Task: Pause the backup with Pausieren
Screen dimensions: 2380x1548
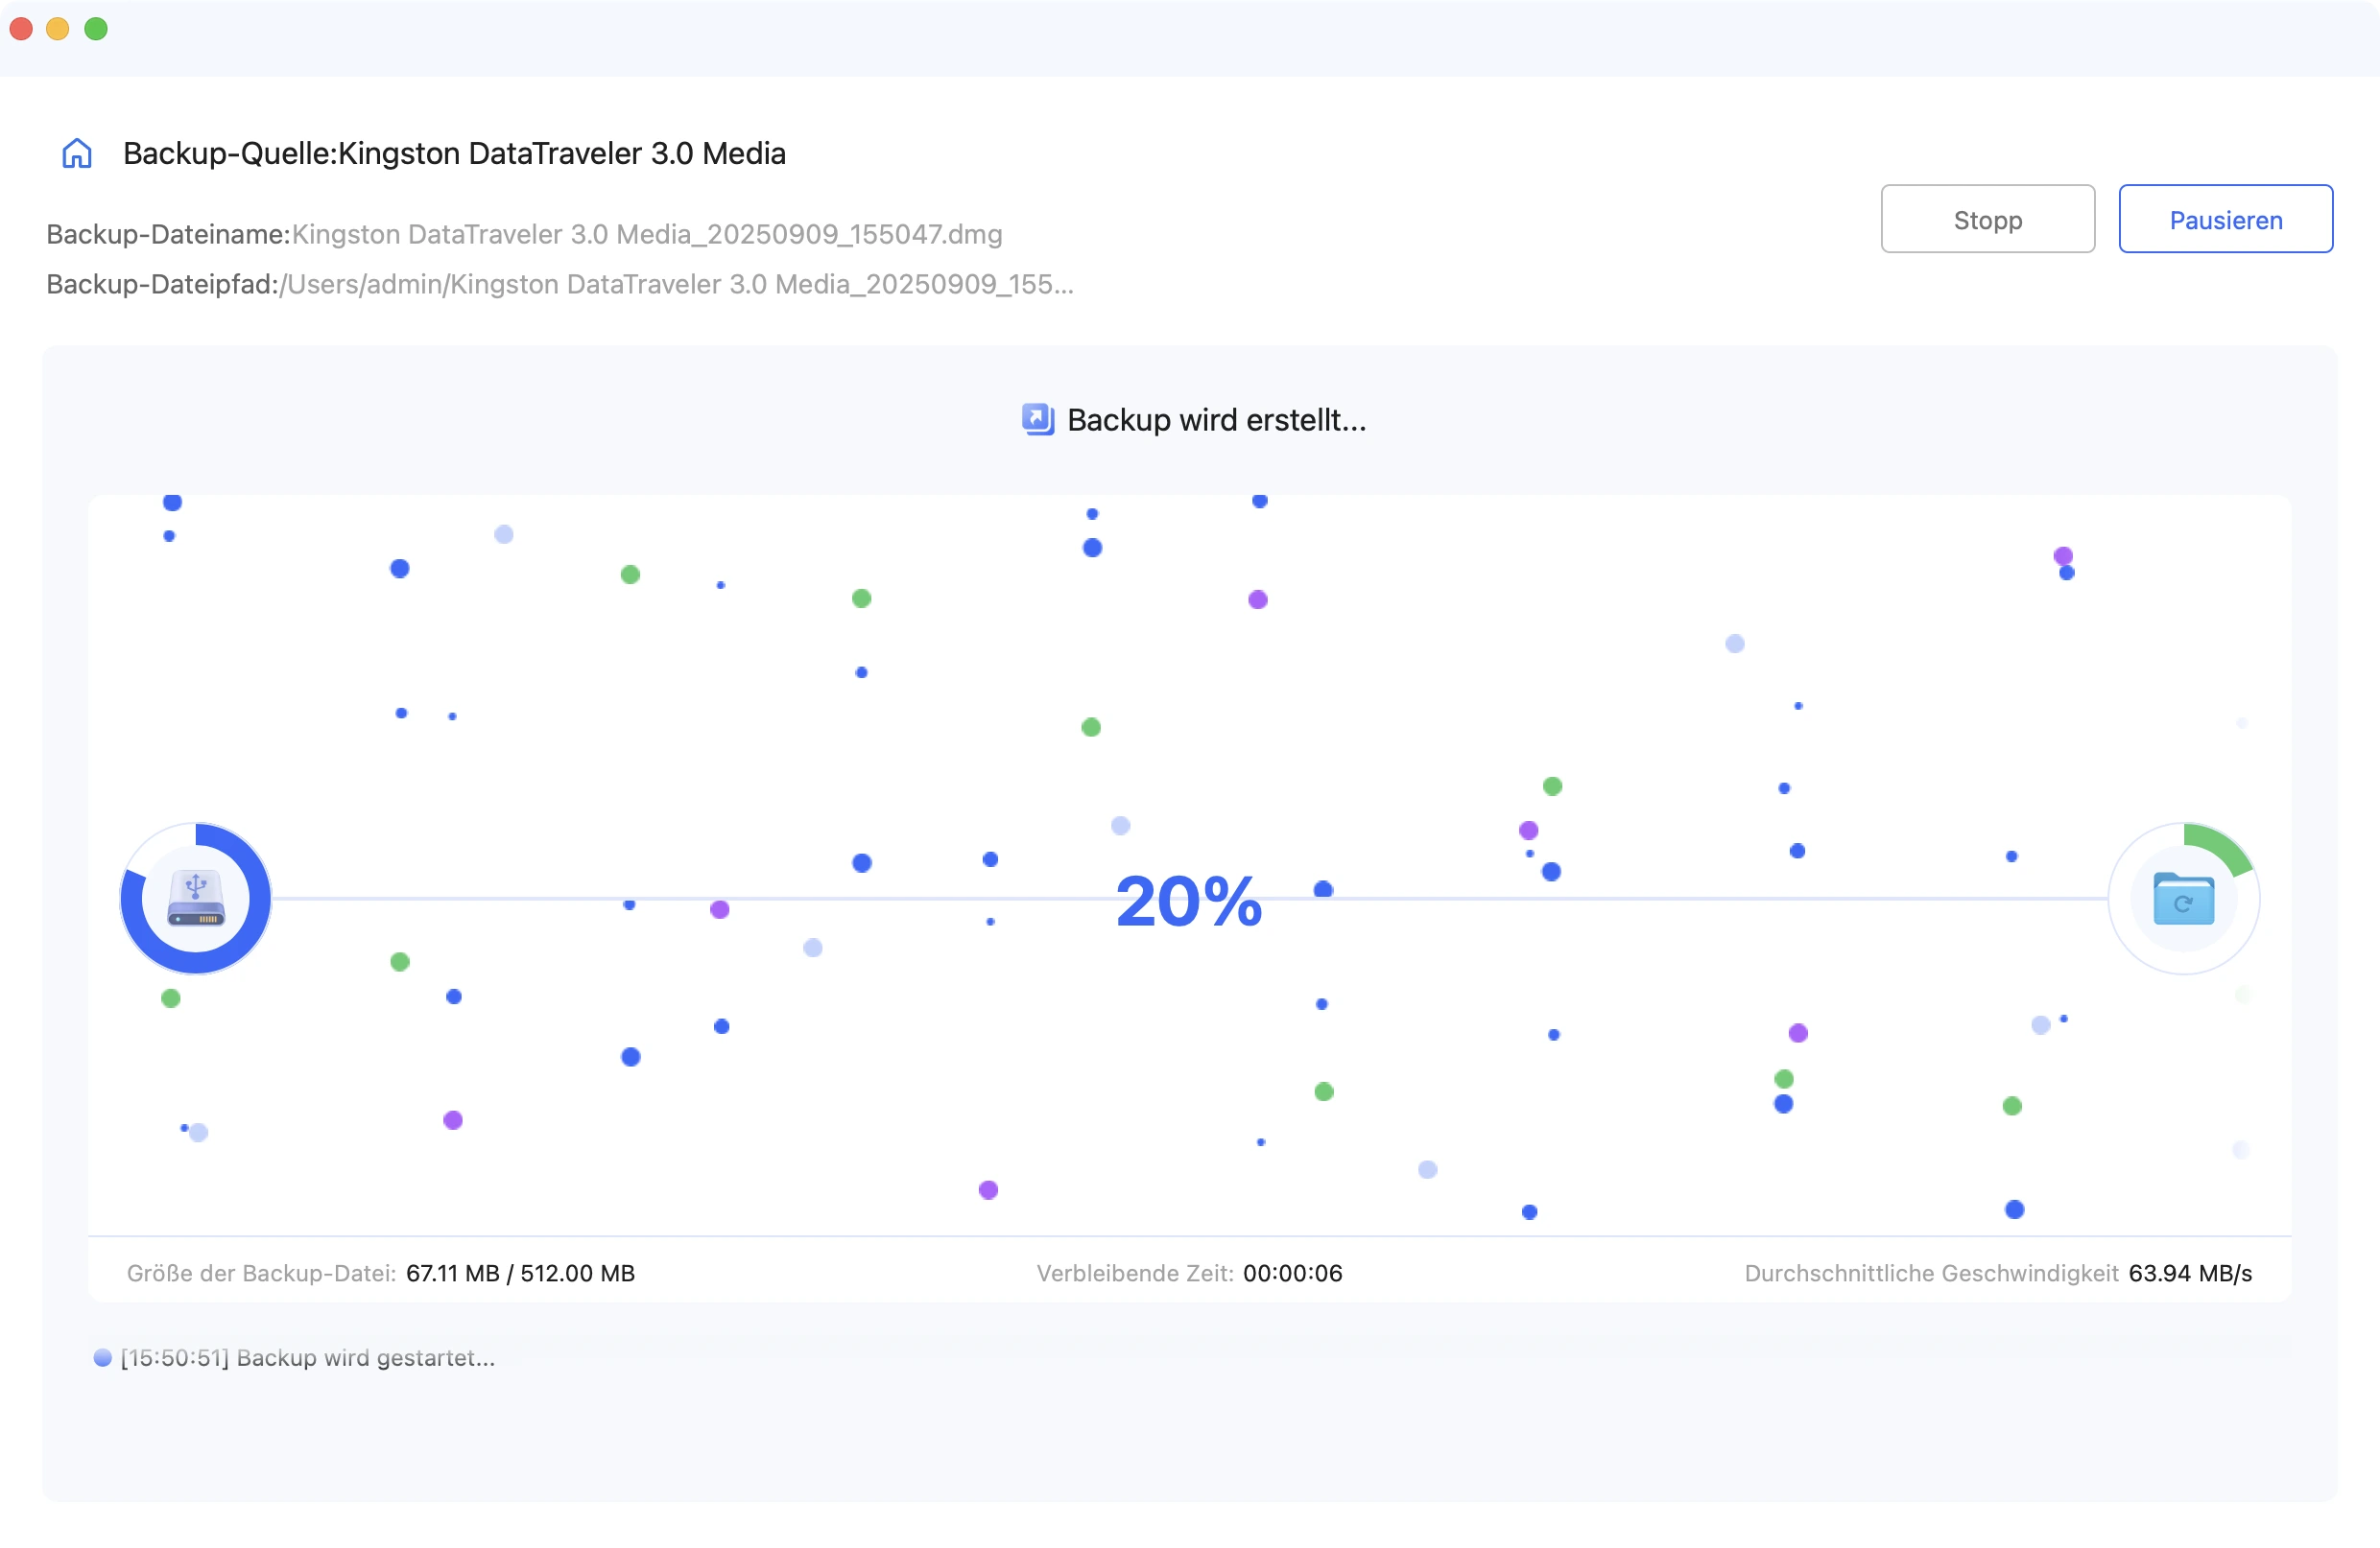Action: (2225, 220)
